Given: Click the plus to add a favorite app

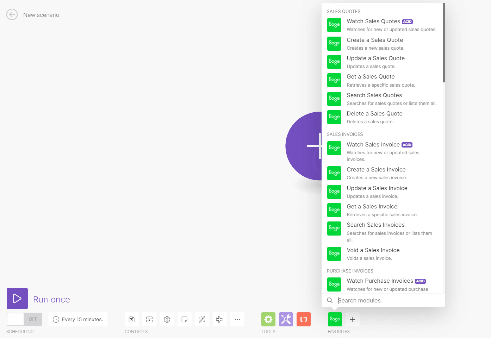Looking at the screenshot, I should pyautogui.click(x=352, y=319).
